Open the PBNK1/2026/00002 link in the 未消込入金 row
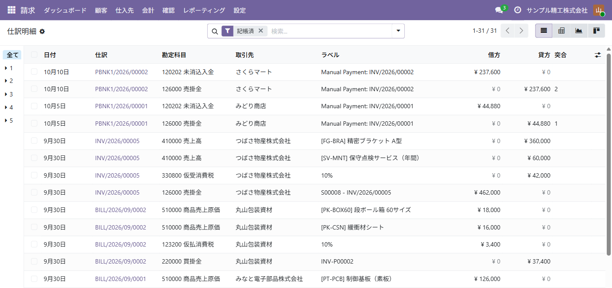This screenshot has height=288, width=612. click(122, 72)
